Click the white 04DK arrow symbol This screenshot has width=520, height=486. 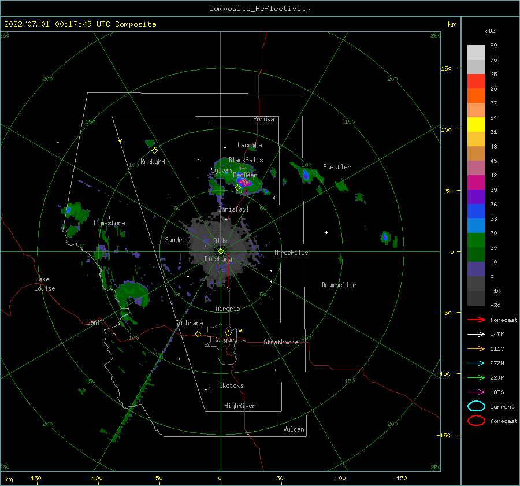tap(476, 334)
